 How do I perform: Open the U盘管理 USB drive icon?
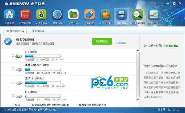pyautogui.click(x=90, y=15)
